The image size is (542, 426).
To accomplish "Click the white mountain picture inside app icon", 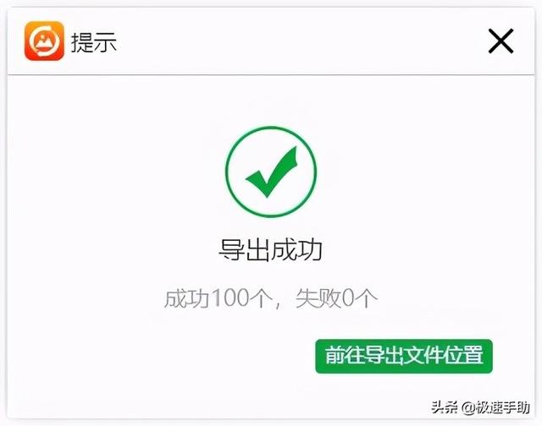I will click(44, 41).
